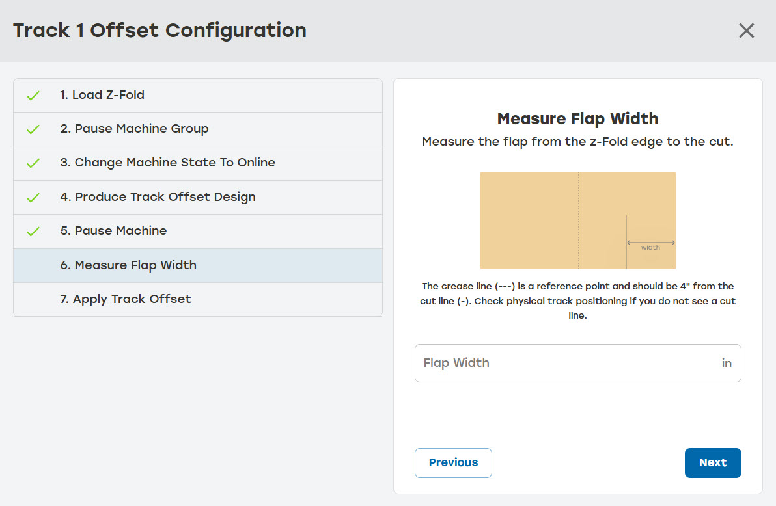Image resolution: width=776 pixels, height=506 pixels.
Task: Click the 'Track 1 Offset Configuration' title
Action: [x=160, y=31]
